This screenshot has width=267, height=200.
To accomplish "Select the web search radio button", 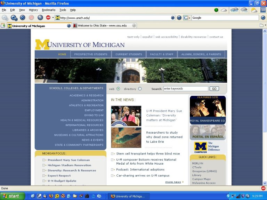I will pyautogui.click(x=118, y=89).
